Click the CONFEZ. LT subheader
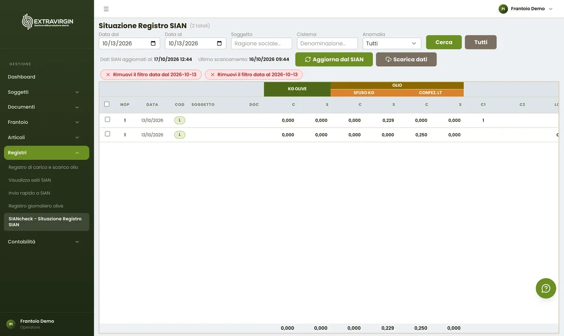 tap(431, 93)
